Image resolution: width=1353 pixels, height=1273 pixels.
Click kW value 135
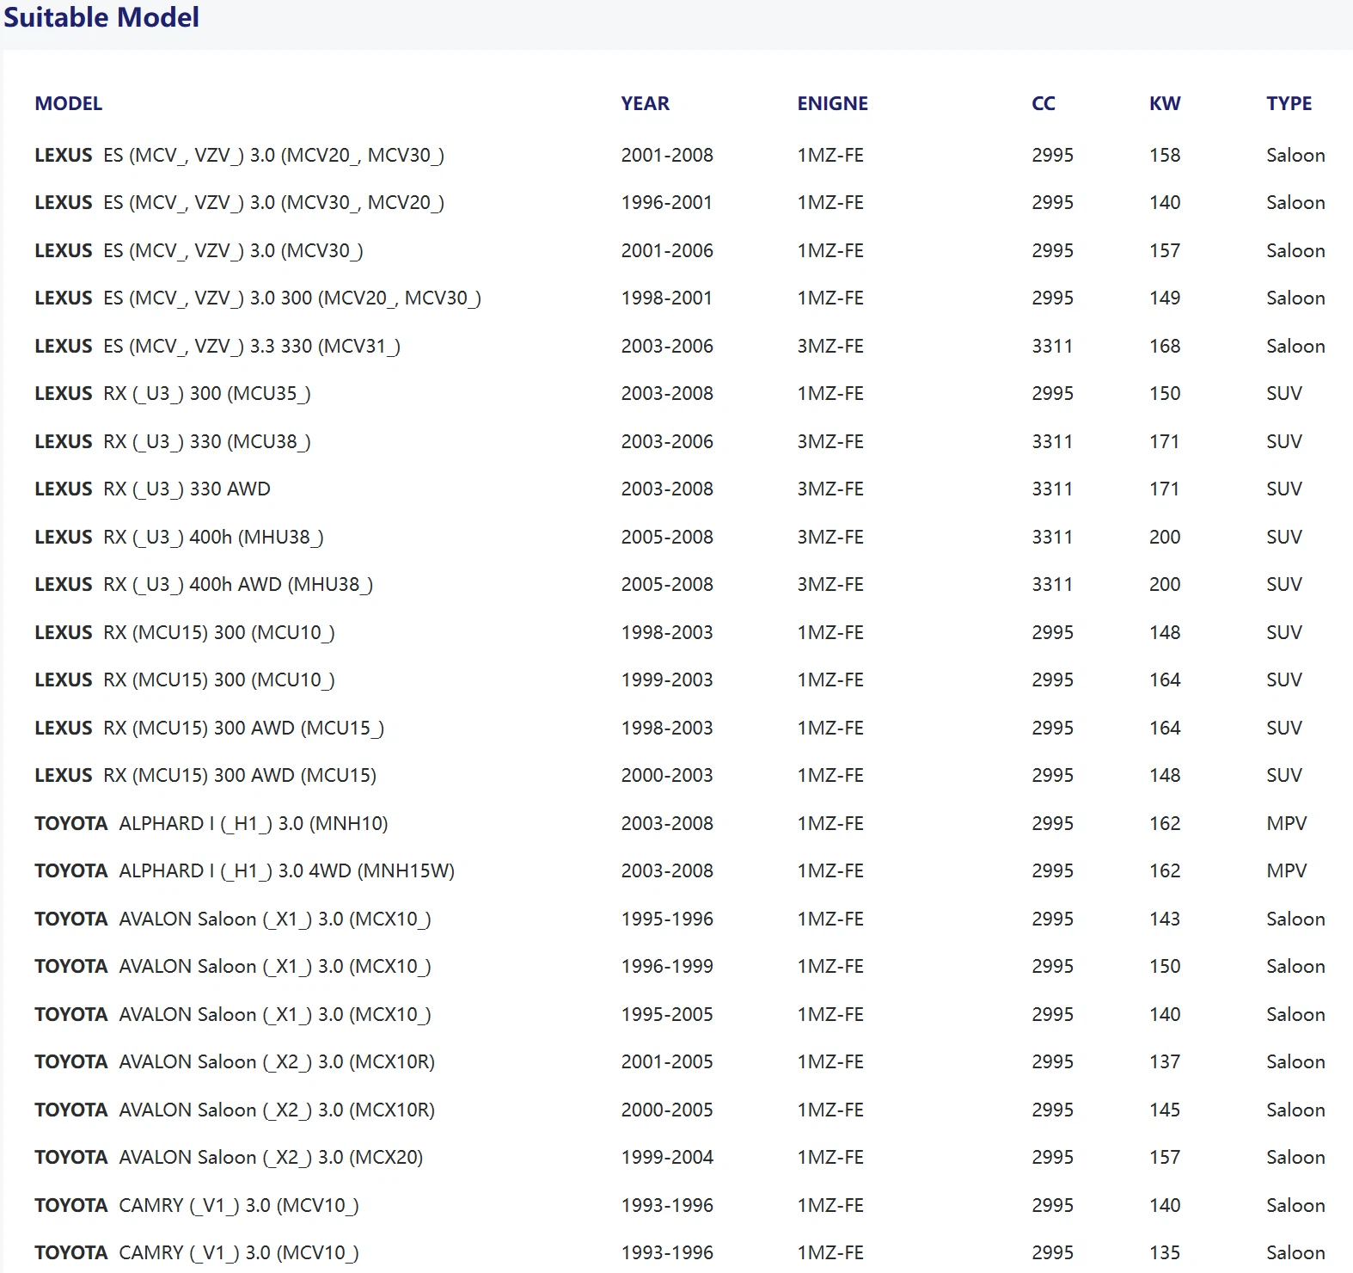coord(1165,1253)
